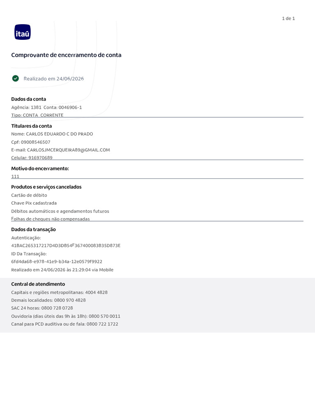Click the Ouvidoria 0800 570 0011 number
Screen dimensions: 315x420
coord(105,316)
